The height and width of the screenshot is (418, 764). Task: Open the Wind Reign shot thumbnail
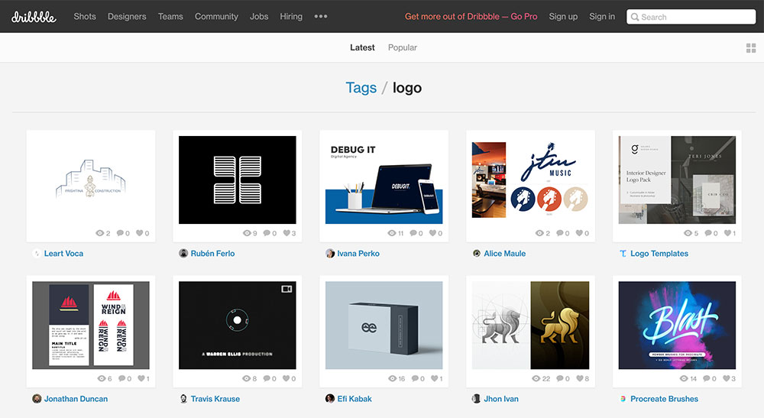point(91,325)
